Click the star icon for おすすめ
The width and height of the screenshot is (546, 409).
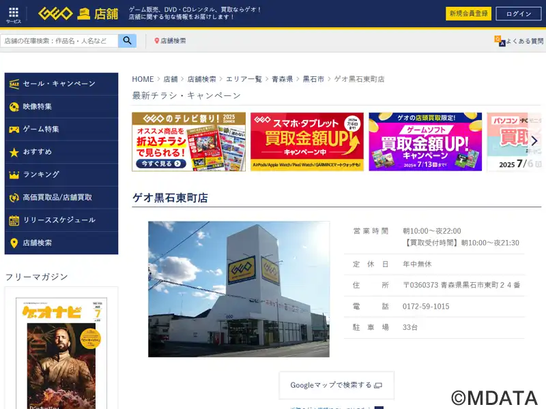(14, 152)
